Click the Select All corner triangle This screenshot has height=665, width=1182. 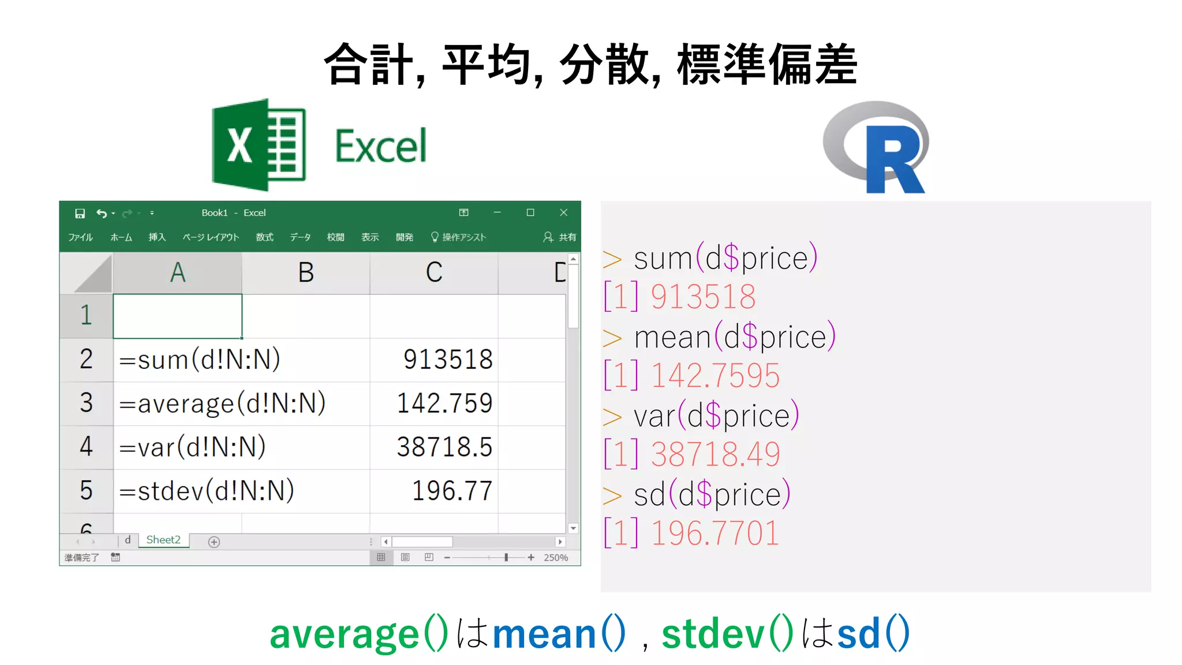(87, 274)
